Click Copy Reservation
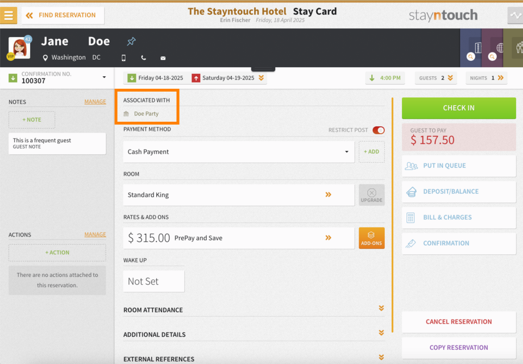The width and height of the screenshot is (523, 364). pyautogui.click(x=459, y=348)
